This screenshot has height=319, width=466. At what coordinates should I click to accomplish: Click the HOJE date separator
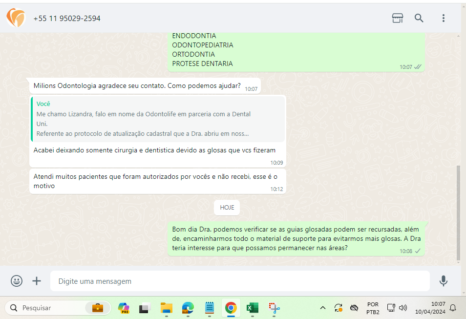point(227,208)
